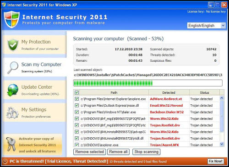The width and height of the screenshot is (229, 167).
Task: Uncheck the dialer.exe threat checkbox
Action: click(76, 112)
